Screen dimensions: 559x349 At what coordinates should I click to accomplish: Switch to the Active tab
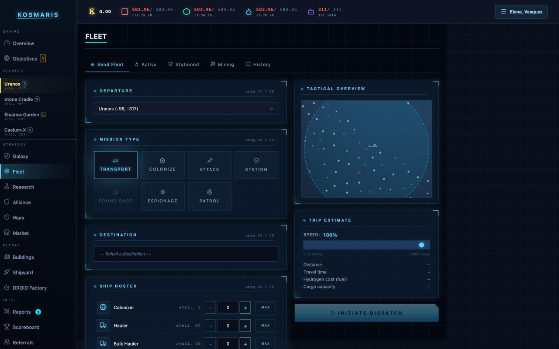click(145, 65)
